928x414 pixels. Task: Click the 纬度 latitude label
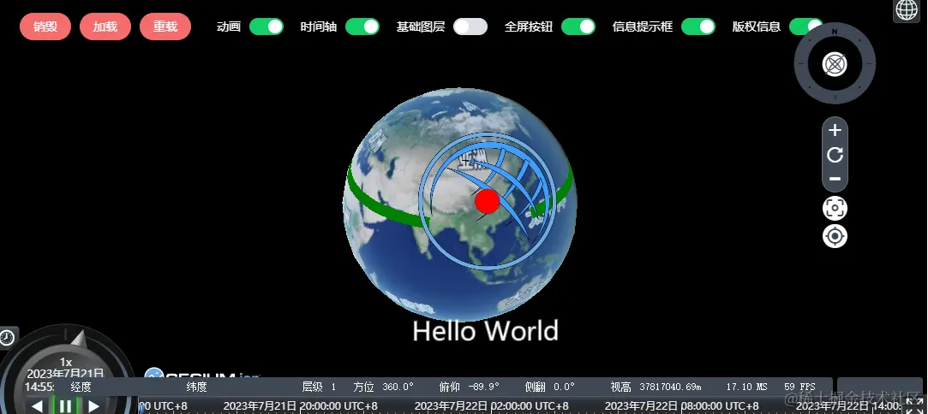tap(196, 387)
